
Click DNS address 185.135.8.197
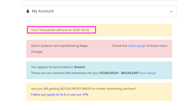click(x=129, y=73)
